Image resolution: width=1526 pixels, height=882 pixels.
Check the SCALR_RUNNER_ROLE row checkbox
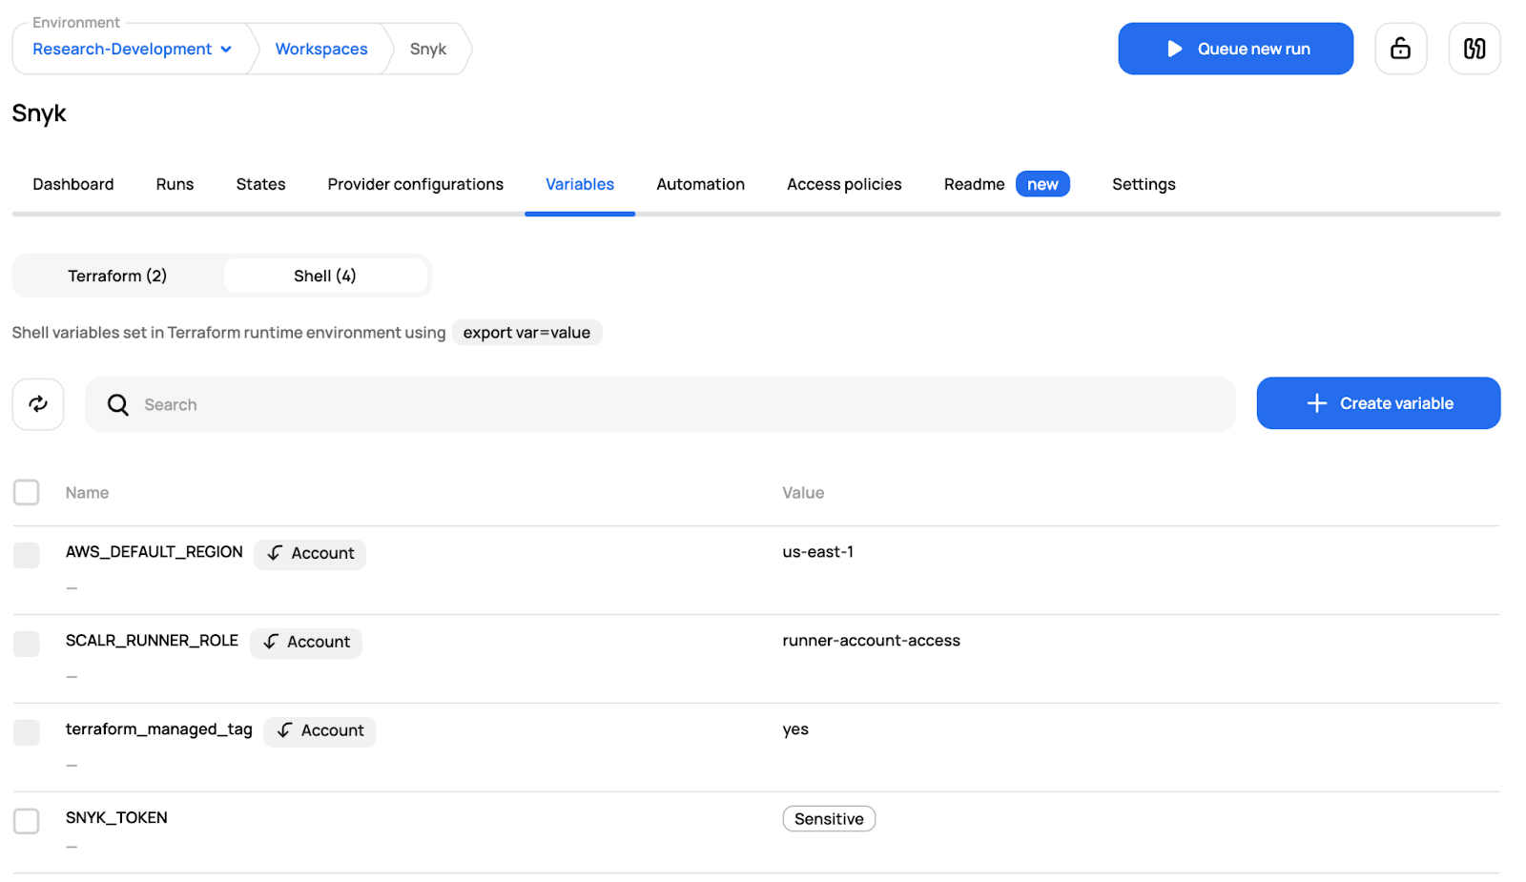coord(27,644)
